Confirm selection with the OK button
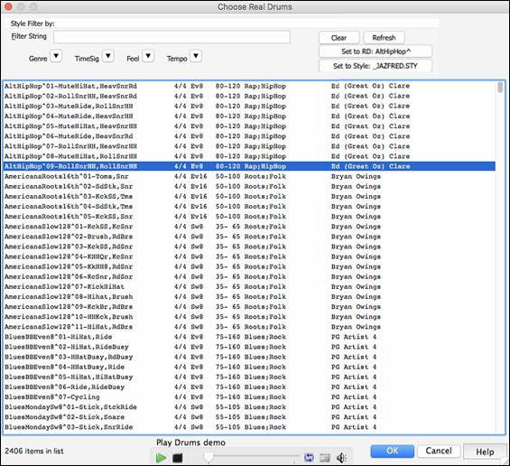 point(393,451)
